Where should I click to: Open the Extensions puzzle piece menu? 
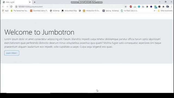[x=163, y=7]
